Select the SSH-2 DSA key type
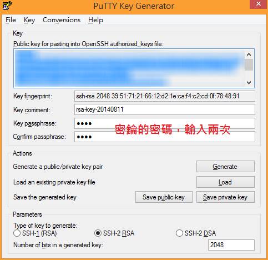Viewport: 268px width, 260px height. pyautogui.click(x=179, y=233)
